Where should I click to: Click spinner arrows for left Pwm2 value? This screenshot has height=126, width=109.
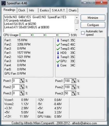22,87
